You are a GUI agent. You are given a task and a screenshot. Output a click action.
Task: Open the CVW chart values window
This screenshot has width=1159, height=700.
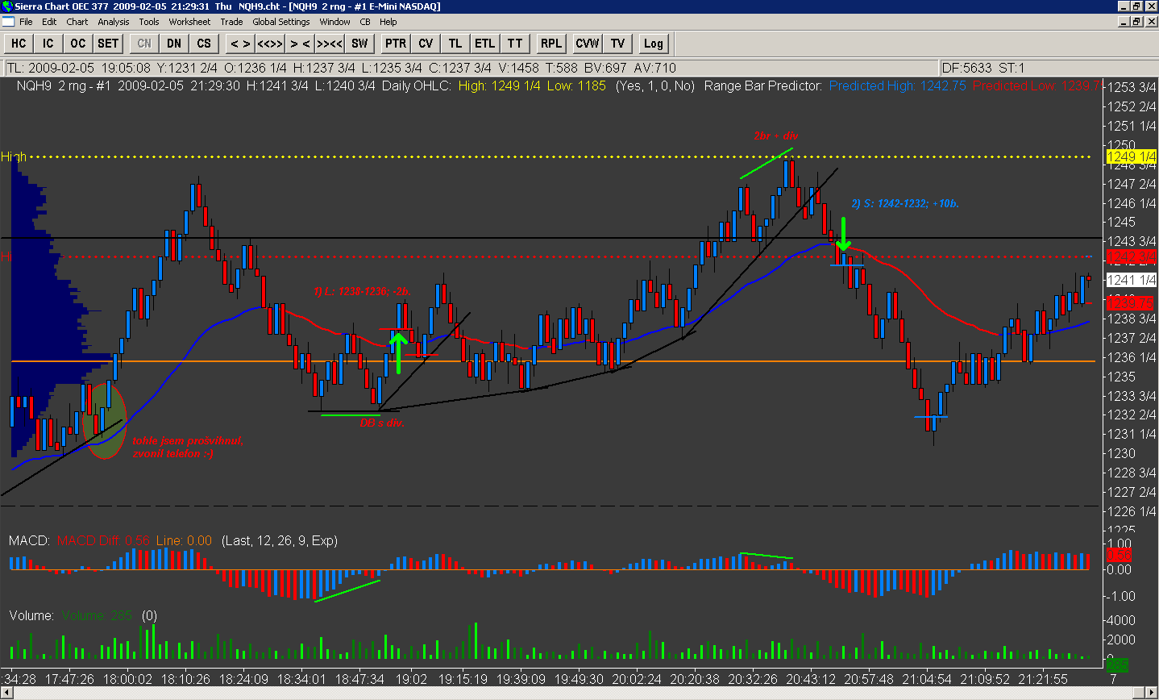pos(588,44)
